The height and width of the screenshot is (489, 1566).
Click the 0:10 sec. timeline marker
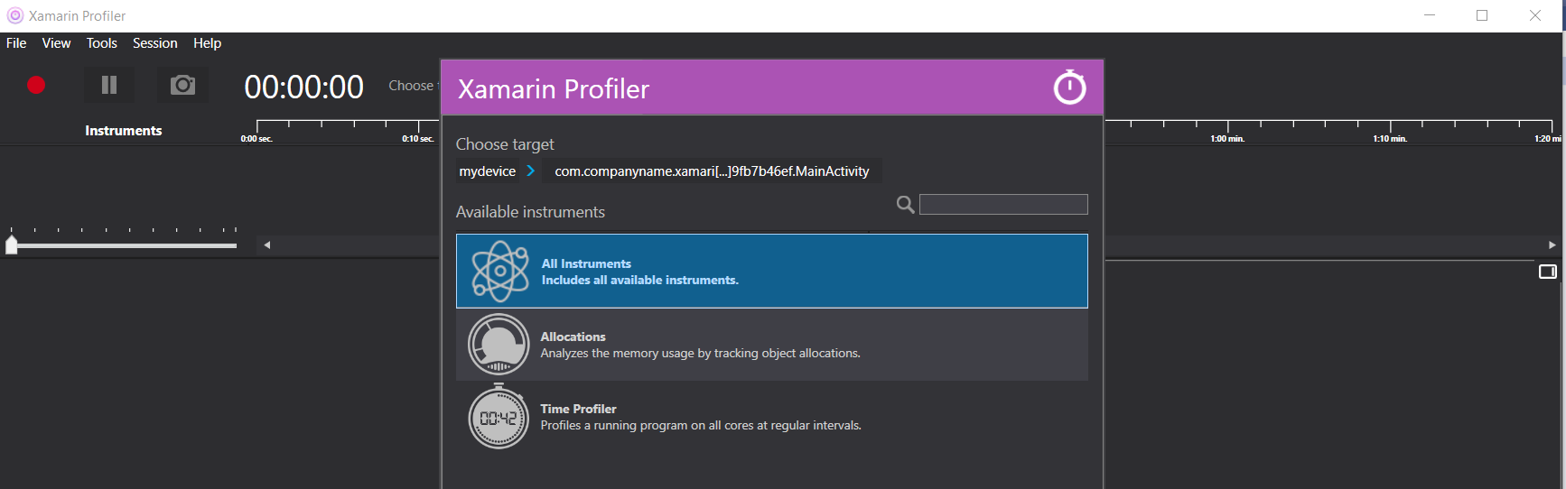(x=418, y=139)
